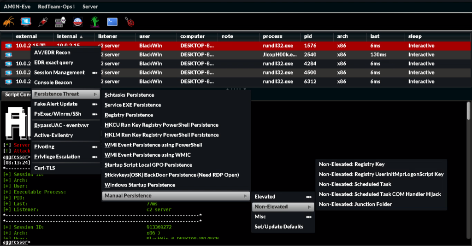472x246 pixels.
Task: Select Console Beacon menu entry
Action: [x=65, y=82]
